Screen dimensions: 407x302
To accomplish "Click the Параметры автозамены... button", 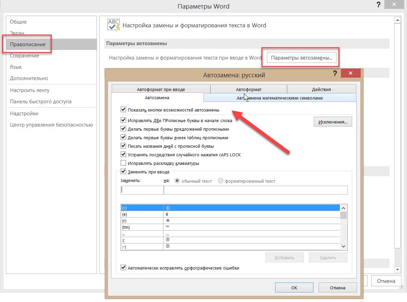I will pyautogui.click(x=301, y=57).
